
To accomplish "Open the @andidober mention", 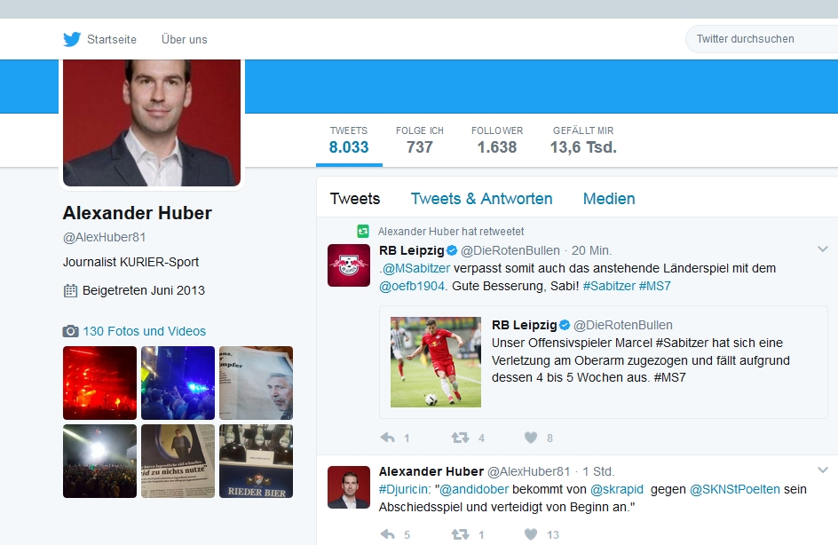I will [x=473, y=489].
